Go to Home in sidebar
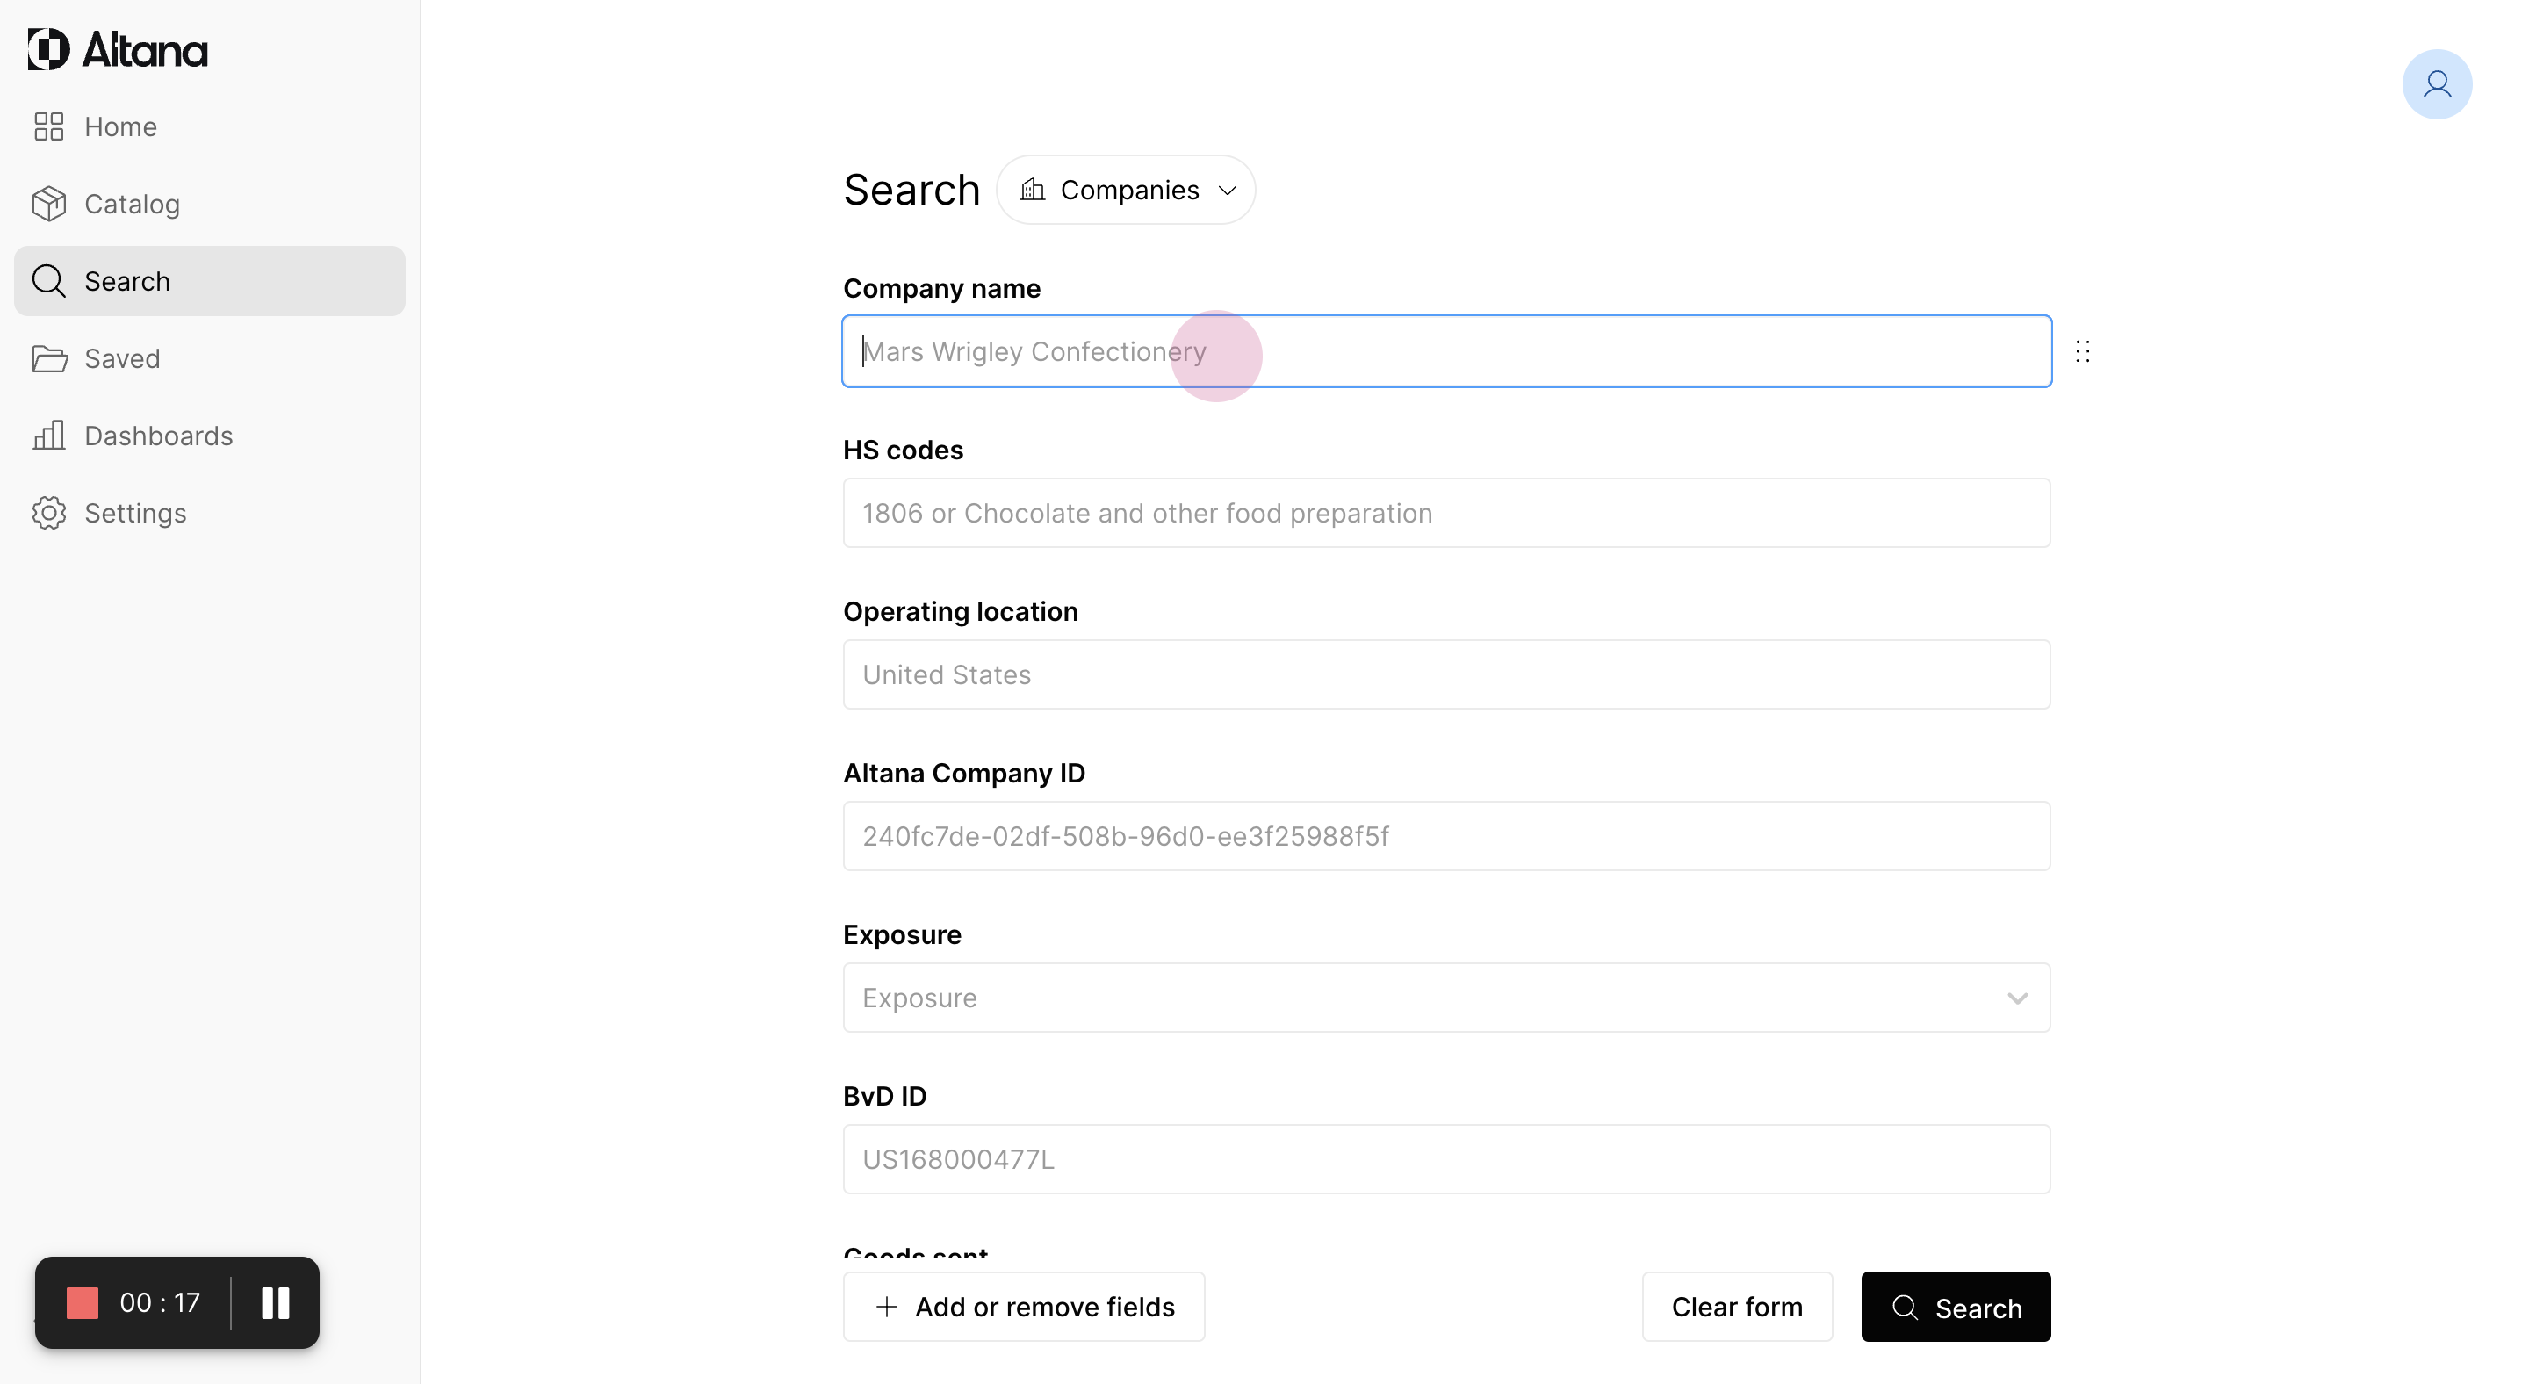 click(119, 126)
